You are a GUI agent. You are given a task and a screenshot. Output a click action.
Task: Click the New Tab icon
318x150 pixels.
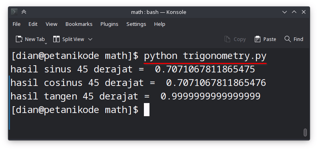(19, 39)
